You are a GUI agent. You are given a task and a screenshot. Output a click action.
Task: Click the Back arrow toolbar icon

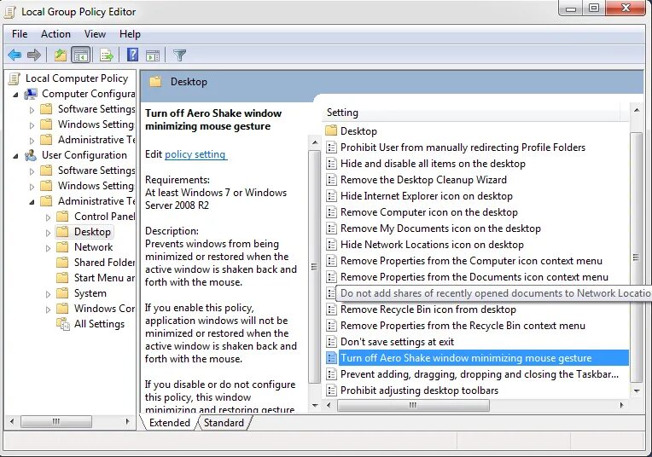(15, 55)
